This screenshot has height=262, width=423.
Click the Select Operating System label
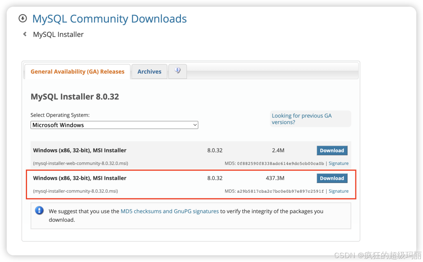pos(60,115)
